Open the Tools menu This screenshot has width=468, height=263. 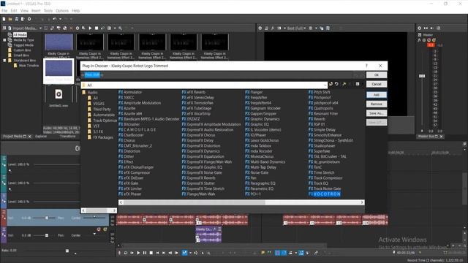(48, 11)
